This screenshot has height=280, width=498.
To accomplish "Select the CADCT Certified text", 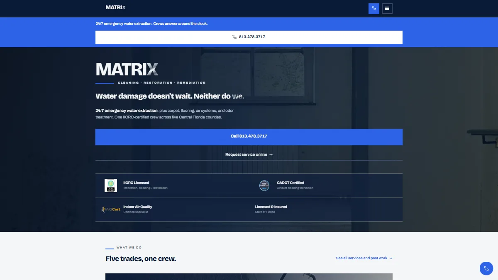I will [290, 183].
